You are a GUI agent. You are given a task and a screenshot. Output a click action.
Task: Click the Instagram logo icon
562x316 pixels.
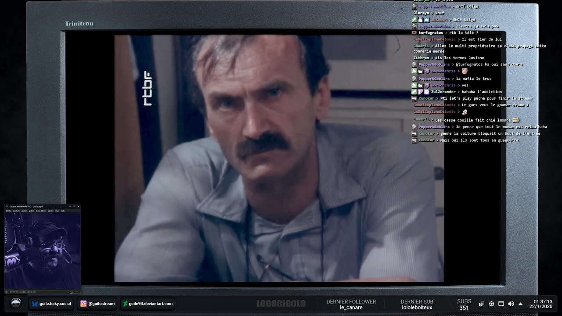click(83, 304)
